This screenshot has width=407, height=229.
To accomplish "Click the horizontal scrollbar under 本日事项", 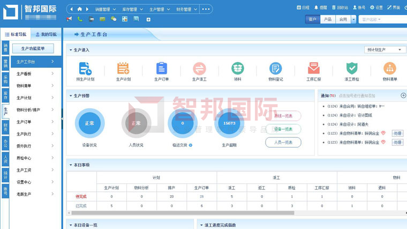I will (183, 213).
